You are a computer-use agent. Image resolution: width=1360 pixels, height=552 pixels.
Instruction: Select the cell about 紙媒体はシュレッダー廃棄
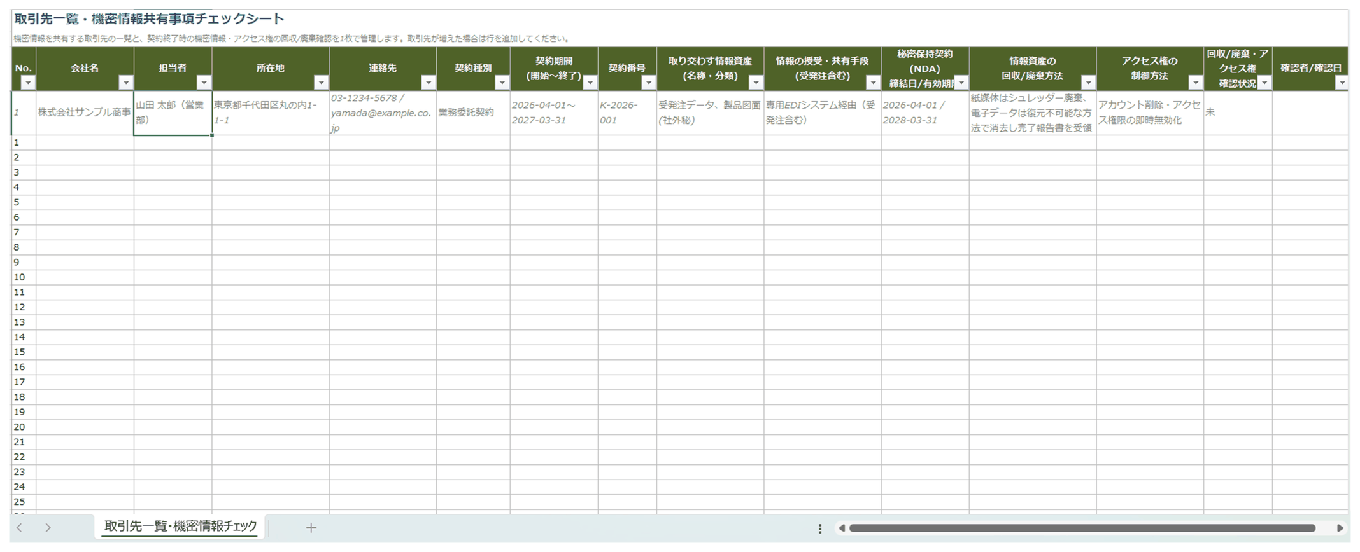[x=1033, y=113]
